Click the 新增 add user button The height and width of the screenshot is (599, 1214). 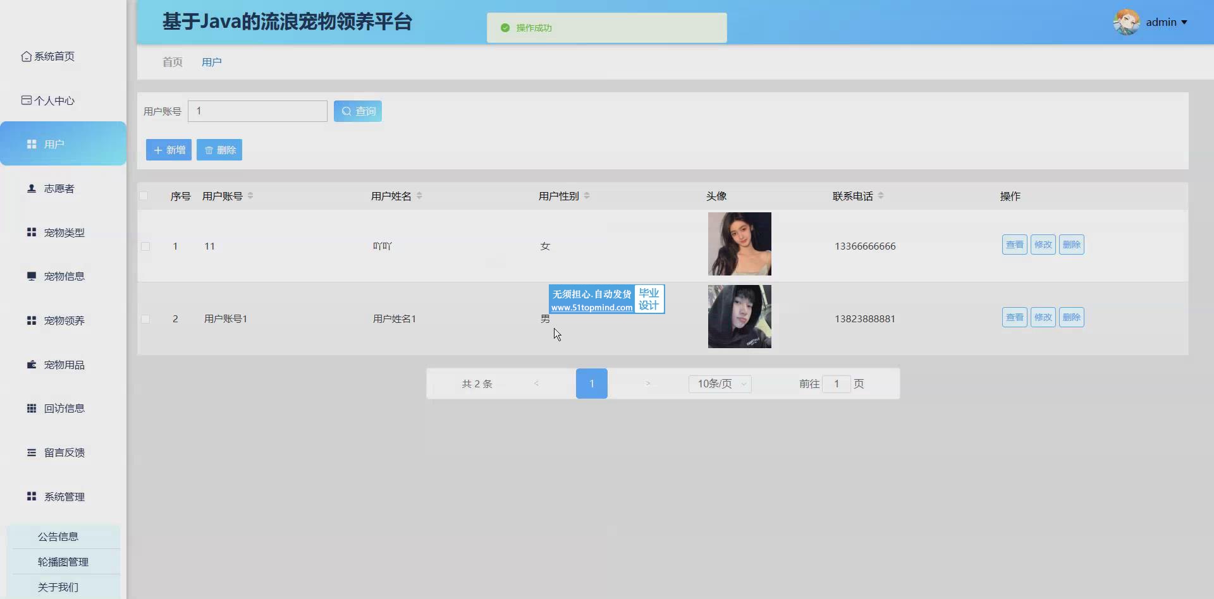pyautogui.click(x=169, y=150)
